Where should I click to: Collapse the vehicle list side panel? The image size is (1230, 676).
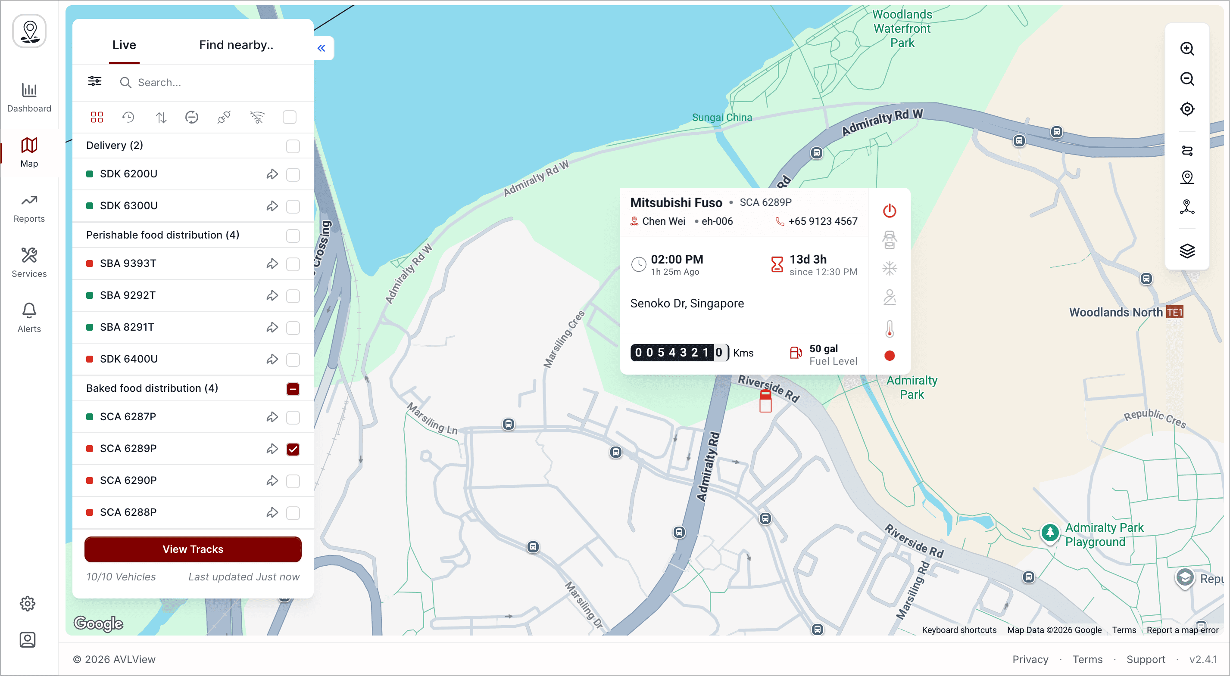[322, 48]
